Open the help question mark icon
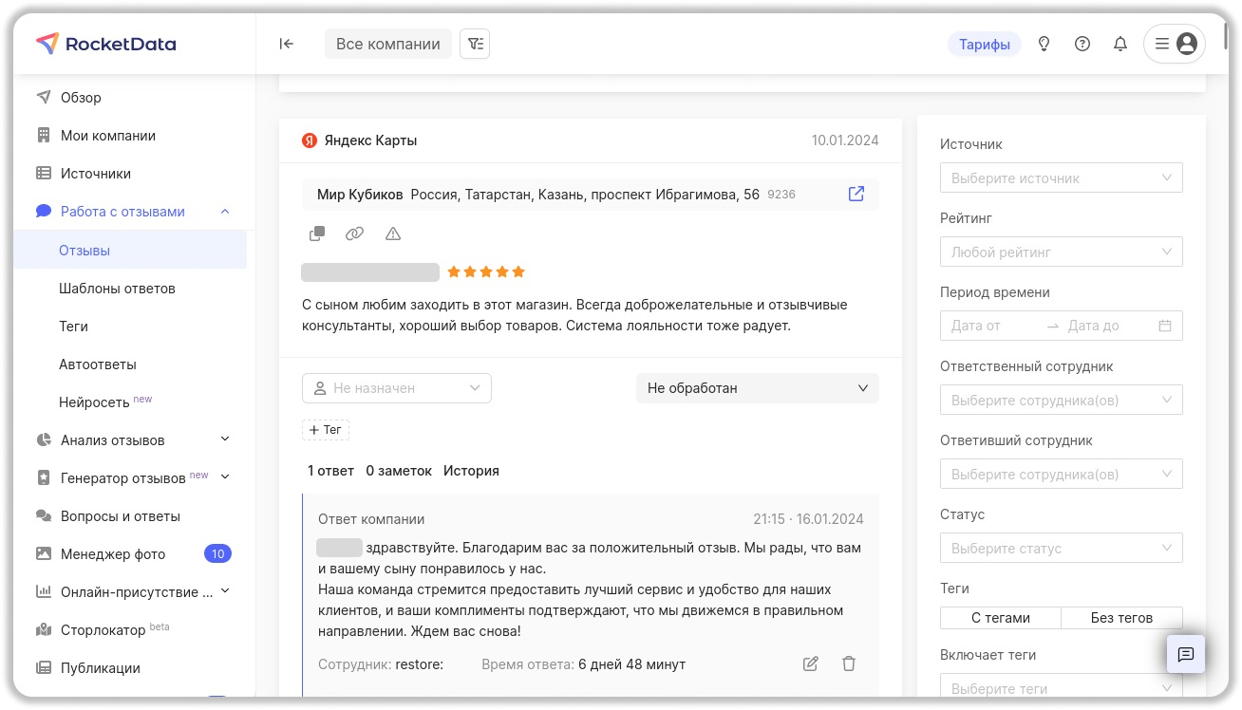 click(x=1082, y=44)
